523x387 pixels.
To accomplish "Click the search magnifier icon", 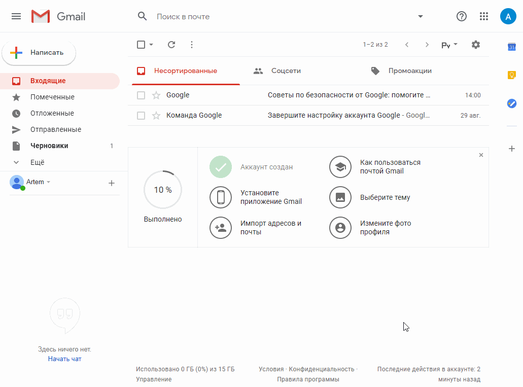I will tap(143, 16).
